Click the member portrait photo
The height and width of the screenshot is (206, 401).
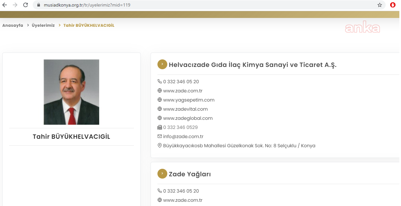click(71, 92)
